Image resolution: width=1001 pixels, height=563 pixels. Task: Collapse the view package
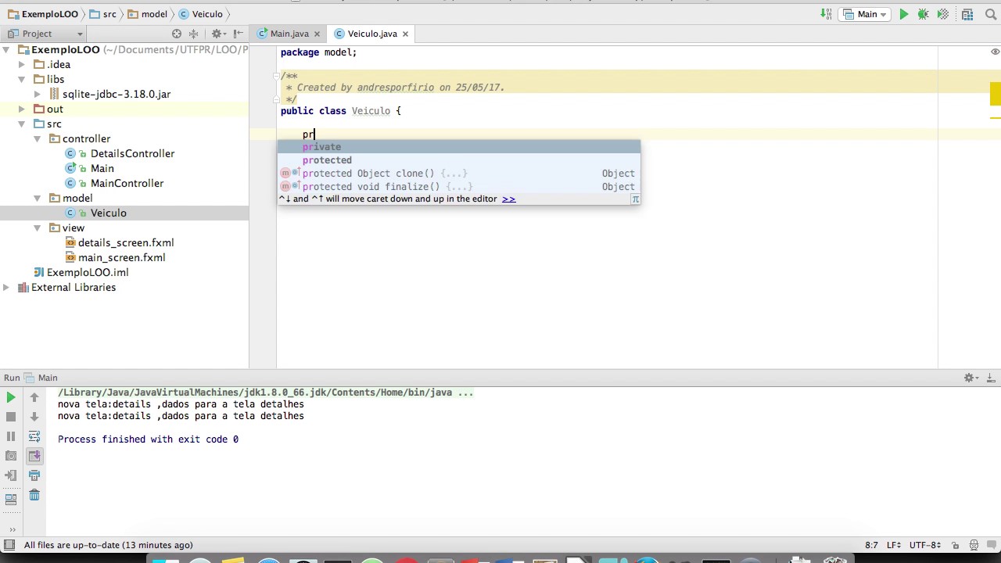pos(37,228)
